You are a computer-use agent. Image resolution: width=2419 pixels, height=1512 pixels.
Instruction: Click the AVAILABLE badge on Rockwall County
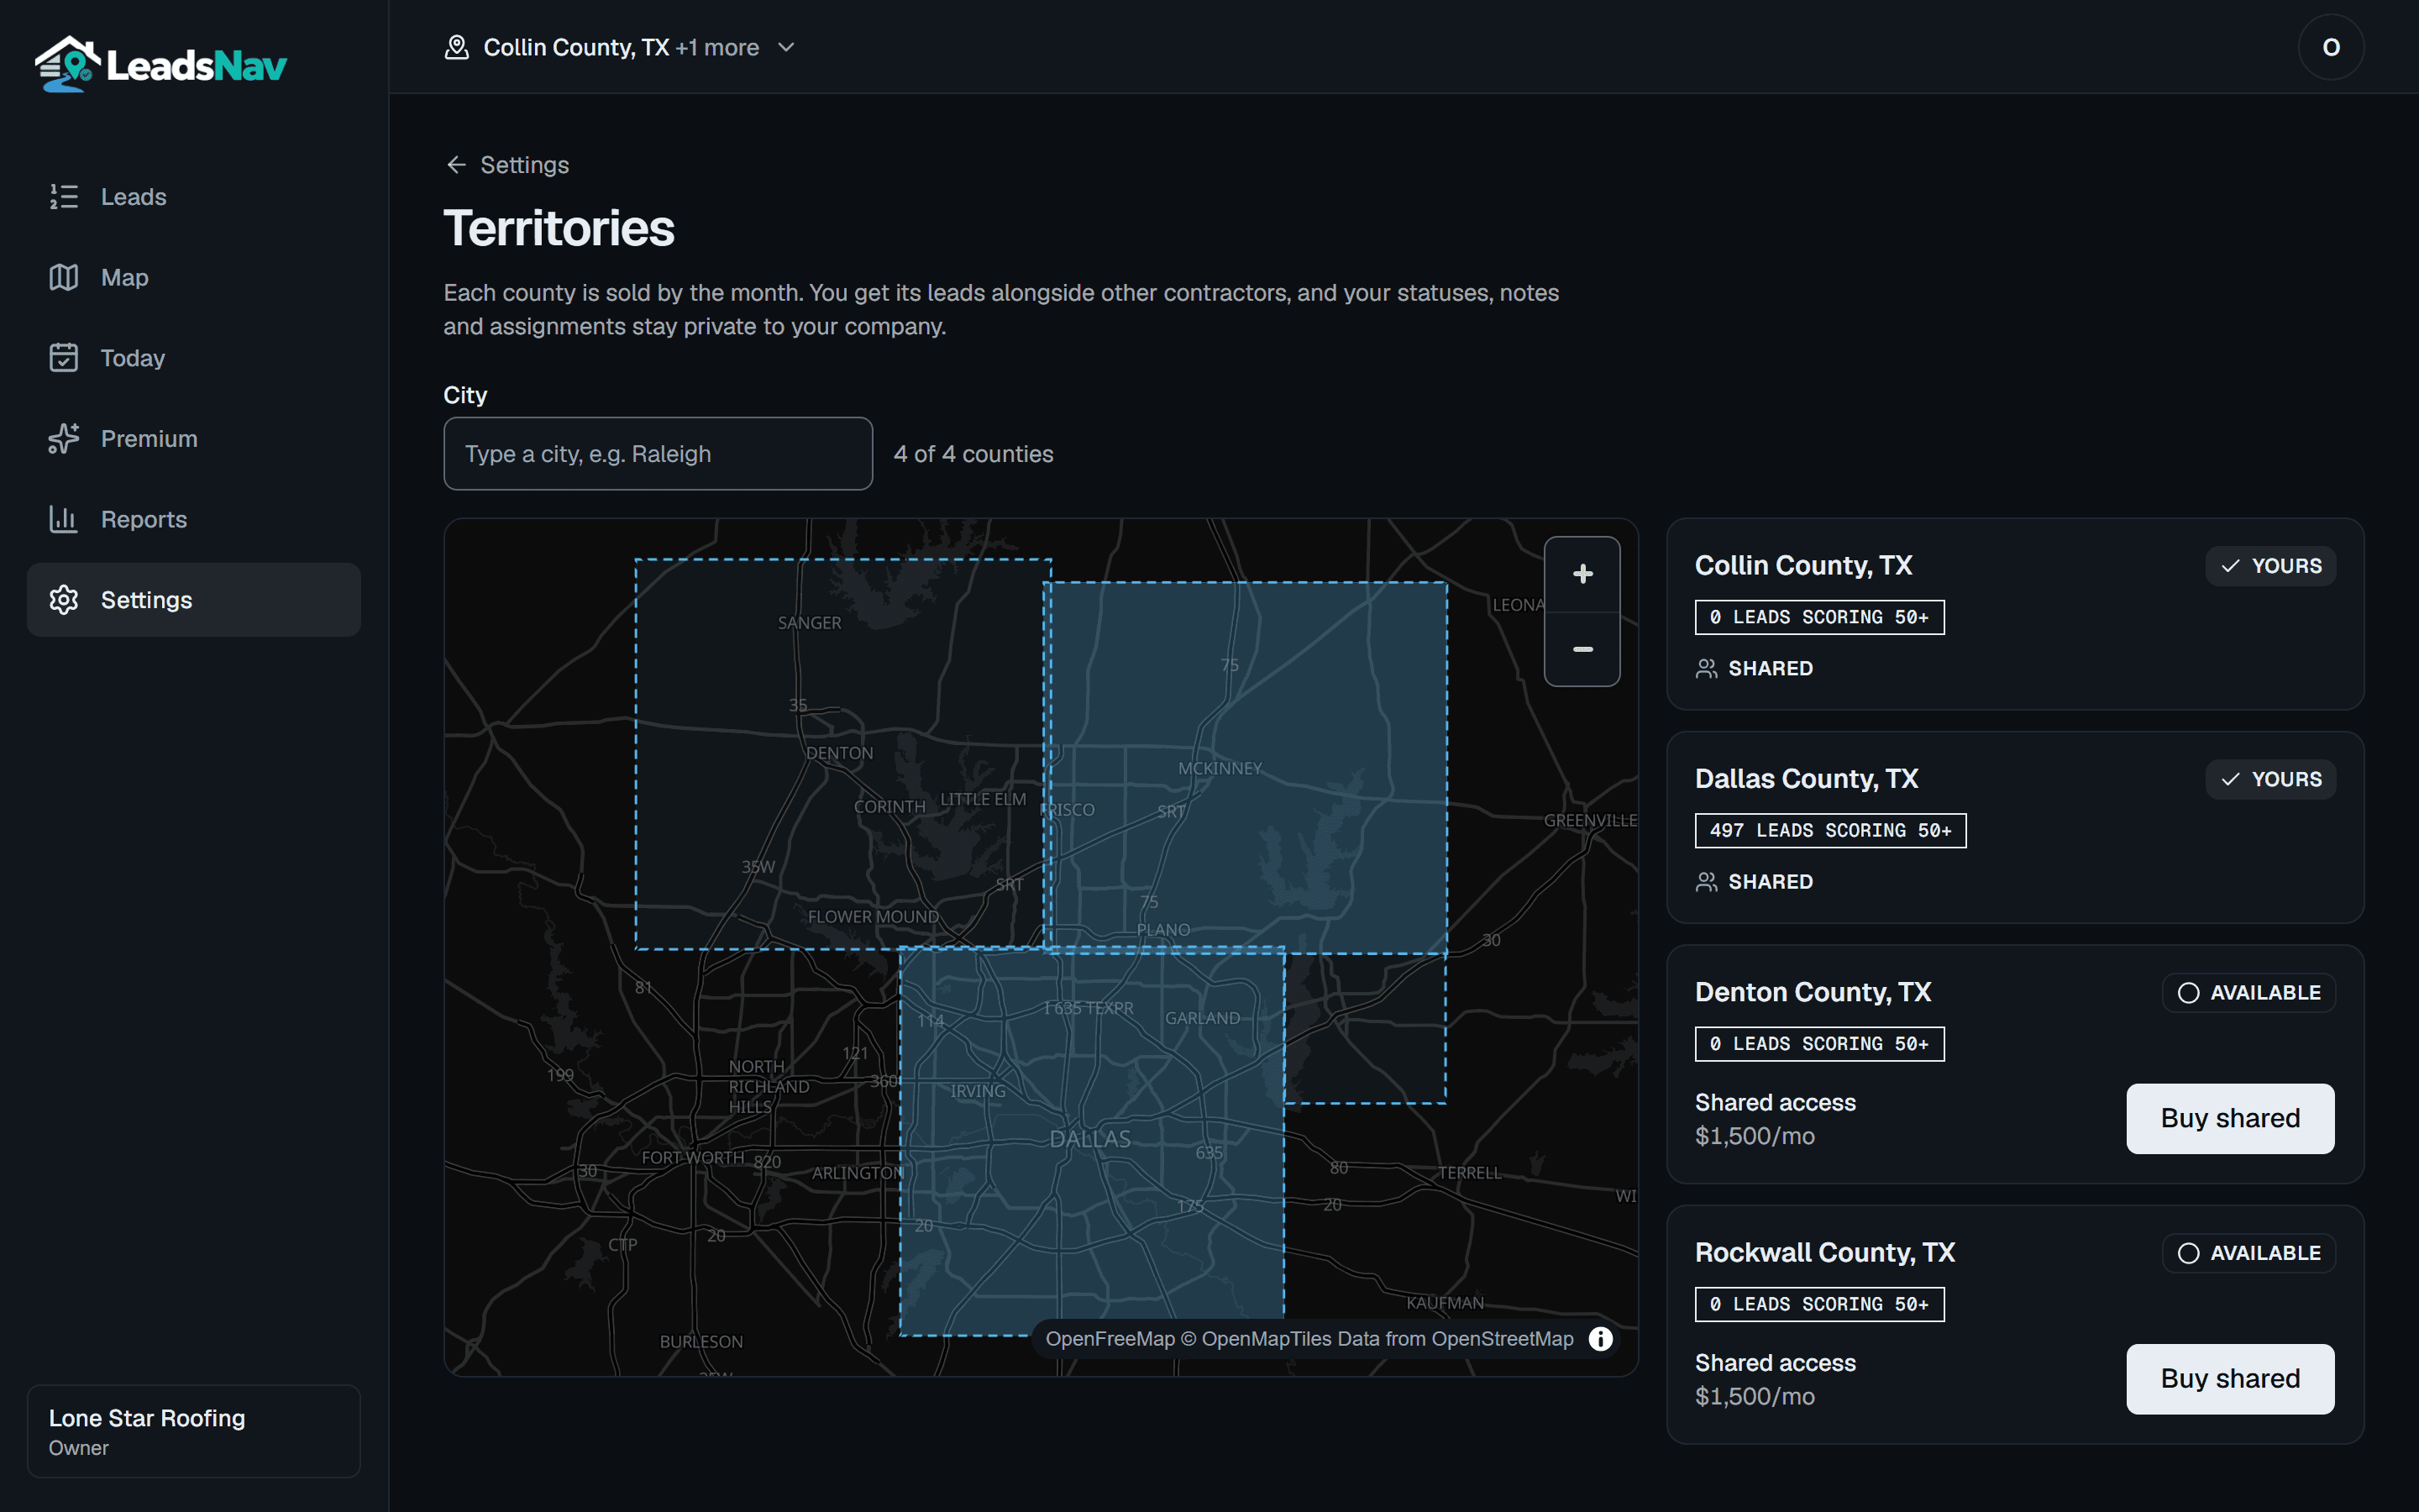pos(2249,1253)
